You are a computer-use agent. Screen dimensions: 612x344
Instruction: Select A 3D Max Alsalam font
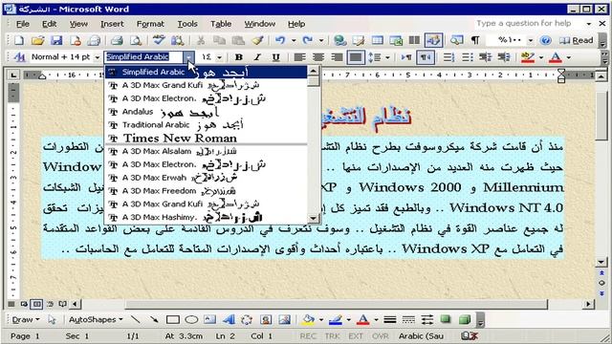point(207,151)
